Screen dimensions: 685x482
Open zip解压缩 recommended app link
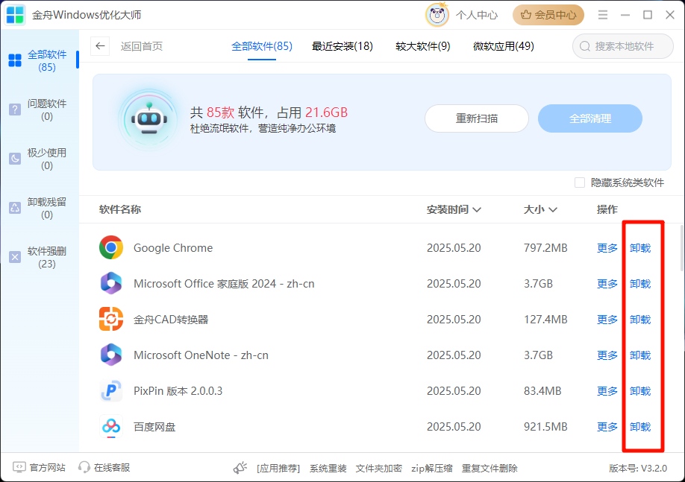[431, 468]
